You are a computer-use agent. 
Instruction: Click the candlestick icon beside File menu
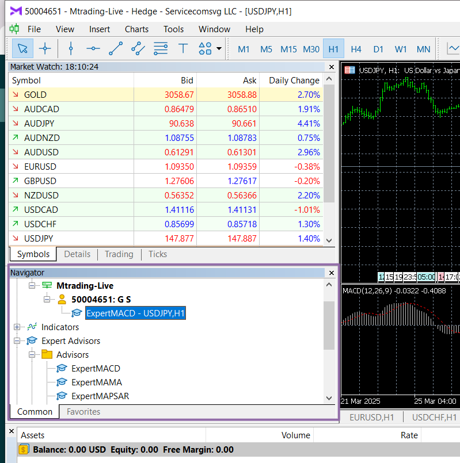tap(14, 29)
